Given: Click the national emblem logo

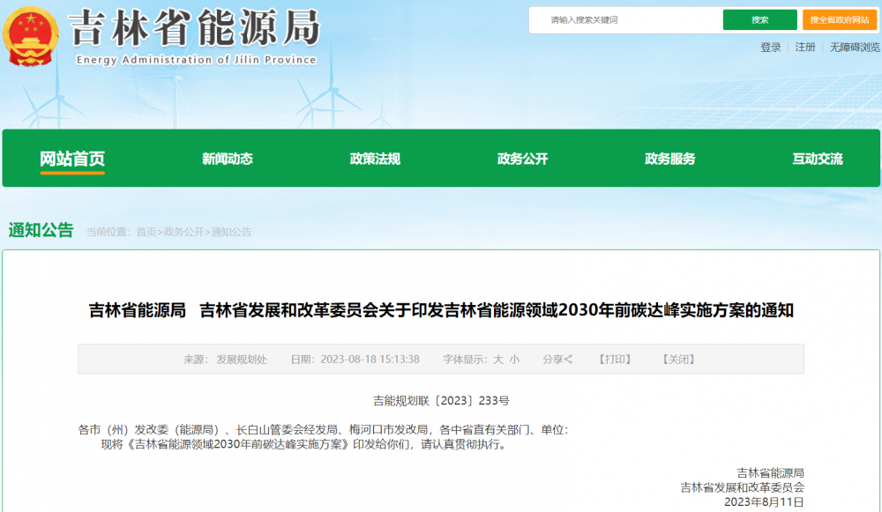Looking at the screenshot, I should pos(31,35).
